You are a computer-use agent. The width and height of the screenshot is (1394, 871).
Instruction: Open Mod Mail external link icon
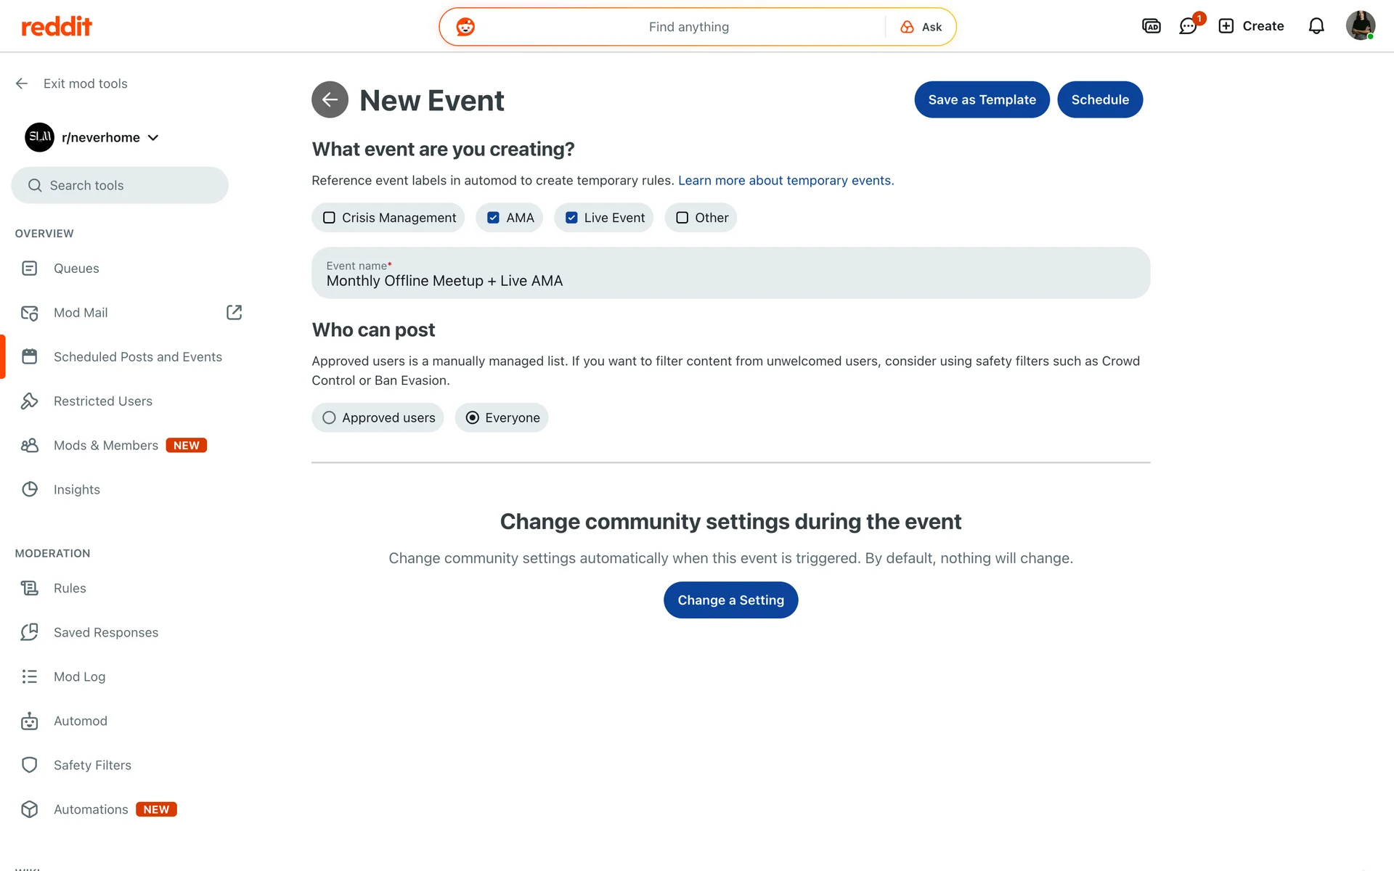point(234,313)
